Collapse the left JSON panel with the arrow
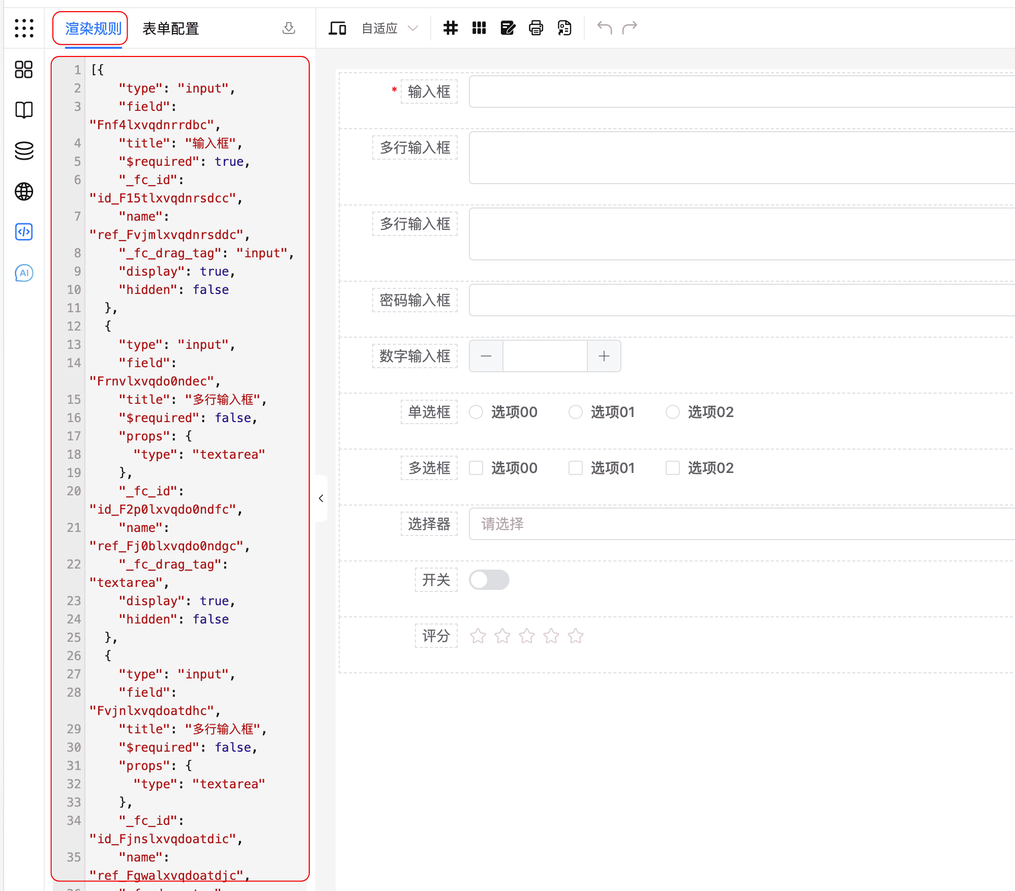The image size is (1015, 891). [x=321, y=498]
